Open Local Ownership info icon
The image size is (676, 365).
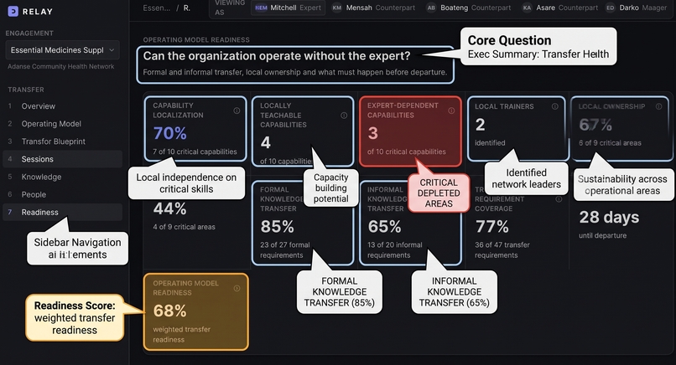pos(658,106)
